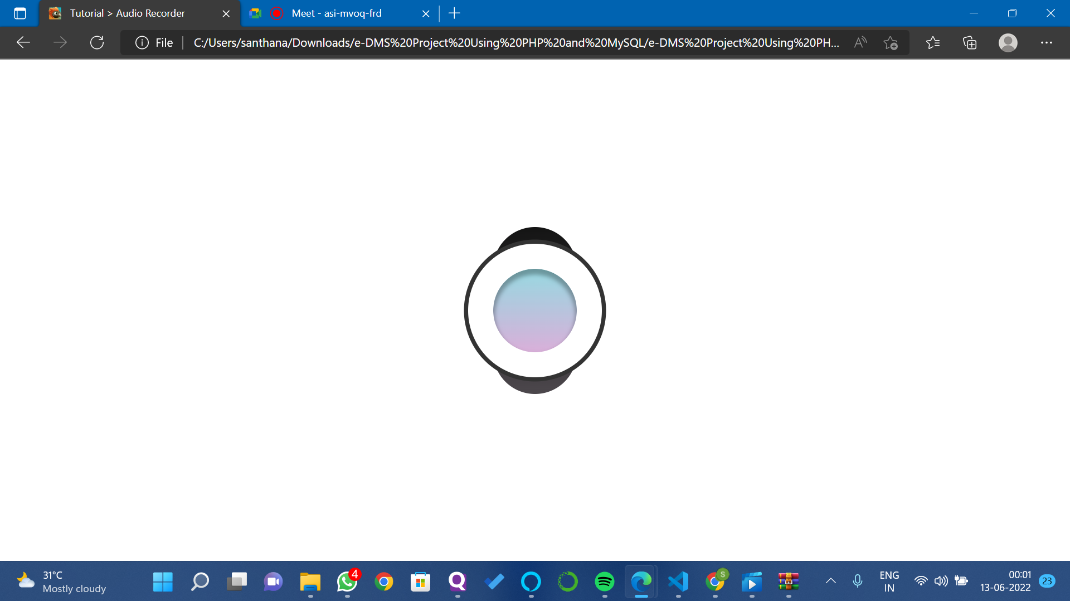View the File site information icon

coord(142,43)
